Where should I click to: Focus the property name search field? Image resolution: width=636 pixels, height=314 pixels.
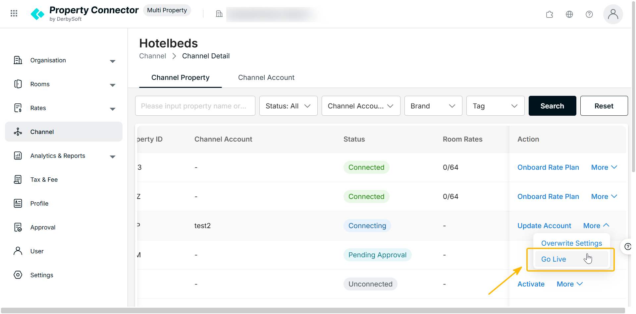(x=195, y=106)
